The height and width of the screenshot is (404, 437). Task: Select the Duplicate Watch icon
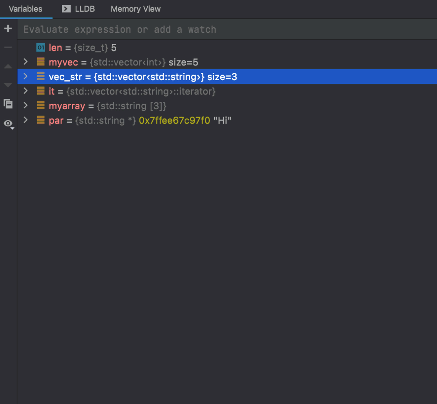click(8, 104)
